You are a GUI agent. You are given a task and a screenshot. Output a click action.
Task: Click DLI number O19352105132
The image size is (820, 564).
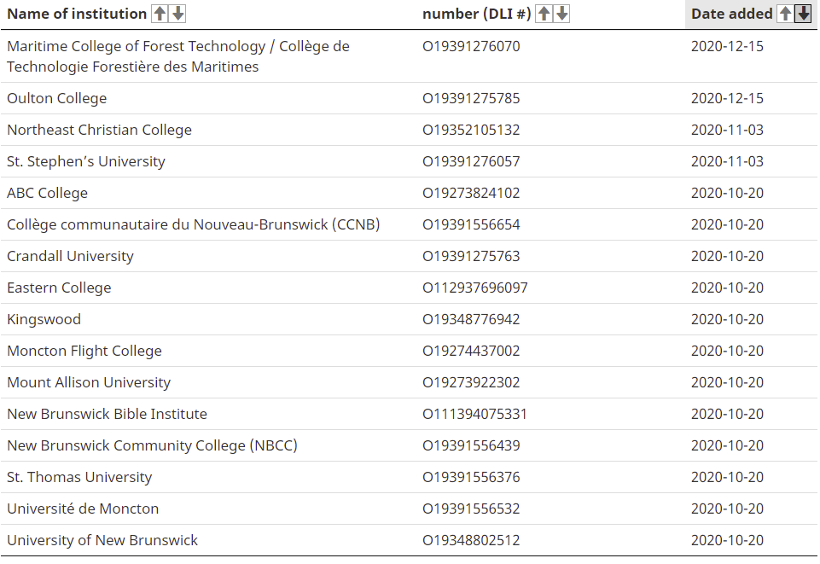coord(471,130)
